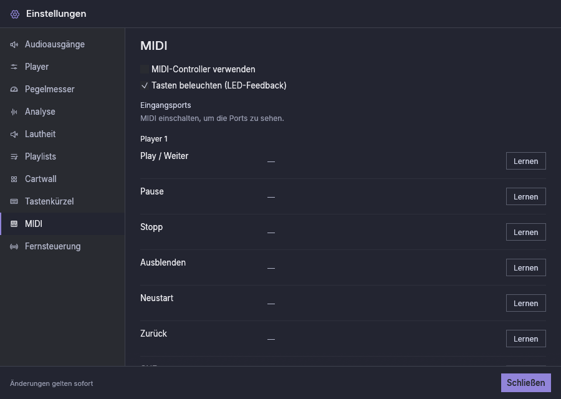
Task: Click the Einstellungen gear icon in header
Action: tap(15, 14)
